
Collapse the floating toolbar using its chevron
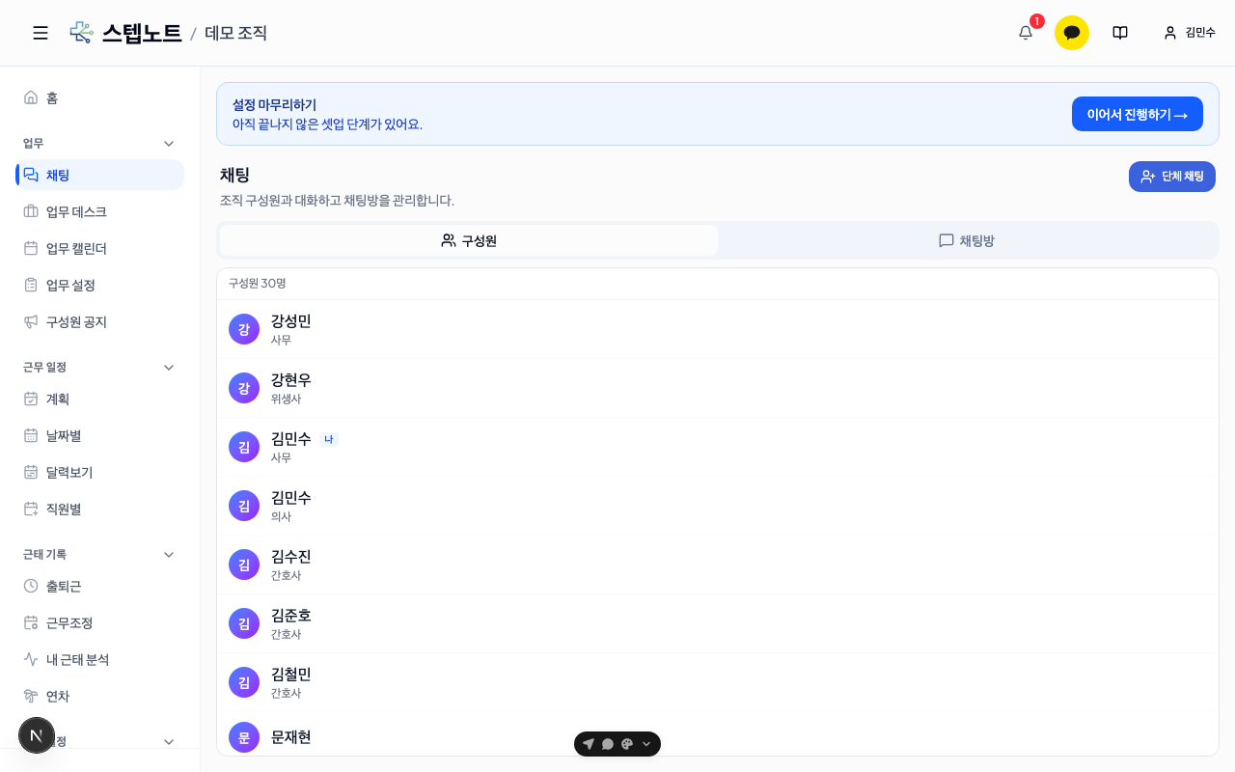pos(646,744)
